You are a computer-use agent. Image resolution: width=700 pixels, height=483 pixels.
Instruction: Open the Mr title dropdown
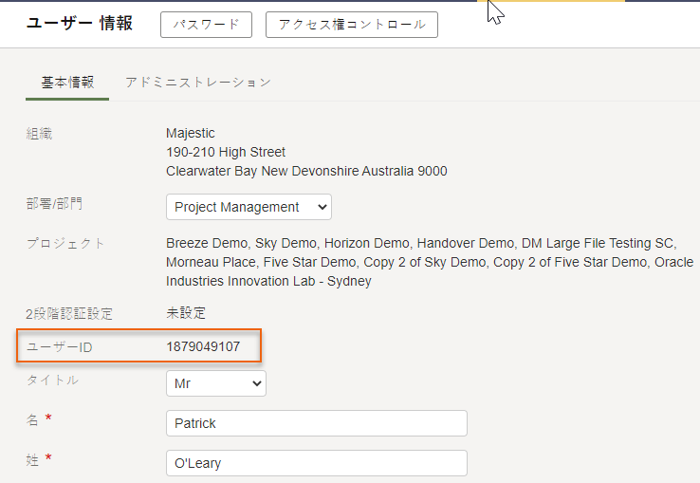pos(216,383)
